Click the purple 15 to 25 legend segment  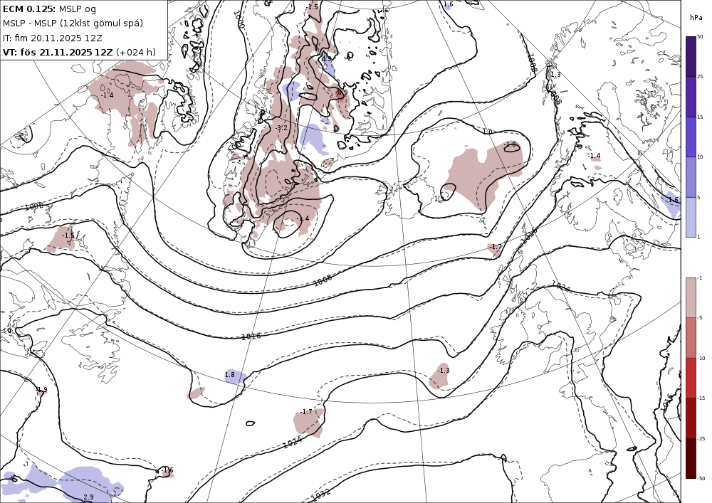click(x=691, y=97)
